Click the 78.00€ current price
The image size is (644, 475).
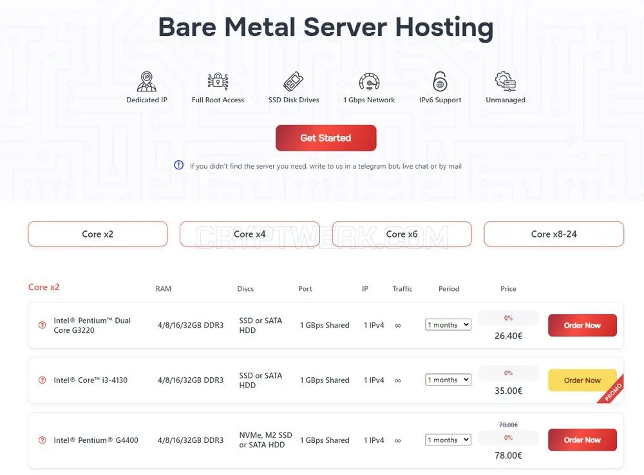509,455
